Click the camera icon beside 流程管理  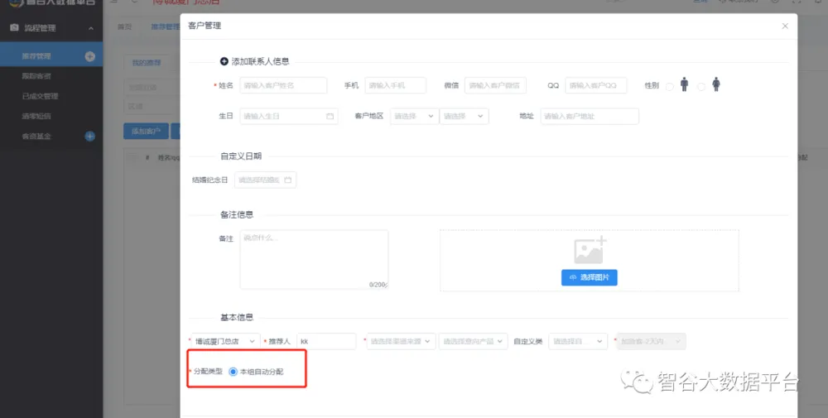pyautogui.click(x=14, y=28)
